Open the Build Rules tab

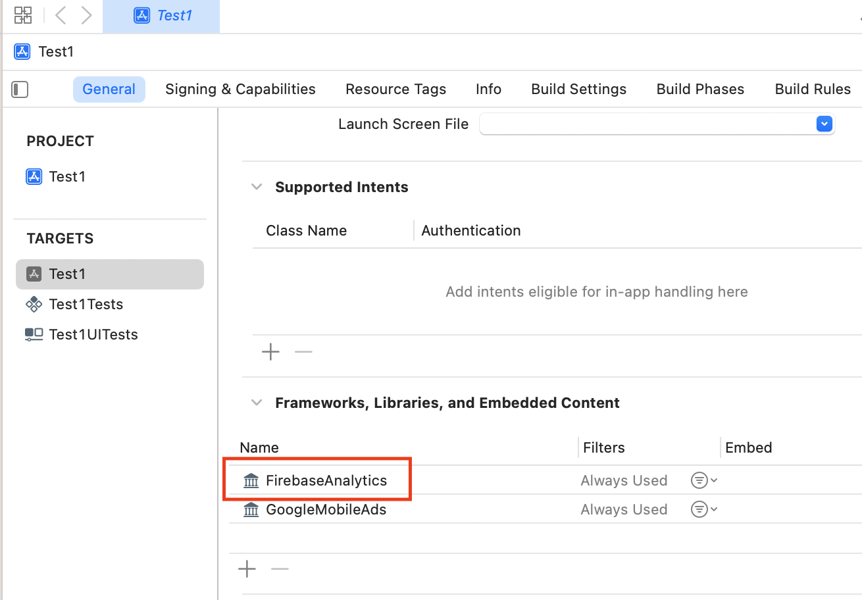[813, 89]
